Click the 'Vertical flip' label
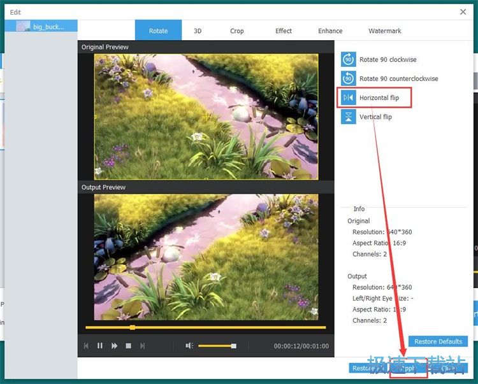The height and width of the screenshot is (384, 478). click(375, 117)
